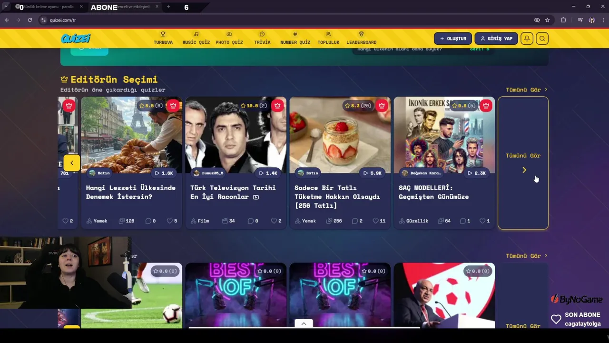Click the Quizei logo
Image resolution: width=609 pixels, height=343 pixels.
click(76, 39)
